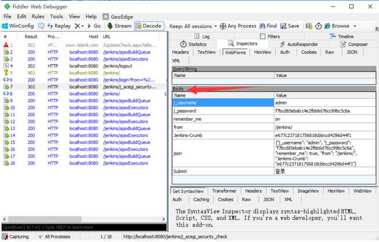The height and width of the screenshot is (242, 379).
Task: Toggle the Decode button
Action: [149, 26]
